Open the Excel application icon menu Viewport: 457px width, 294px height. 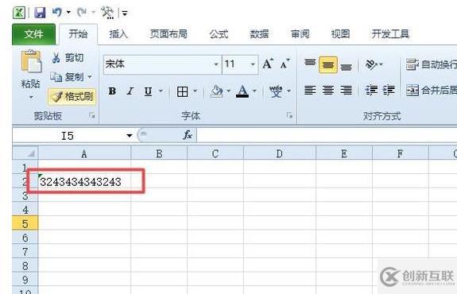click(x=19, y=13)
